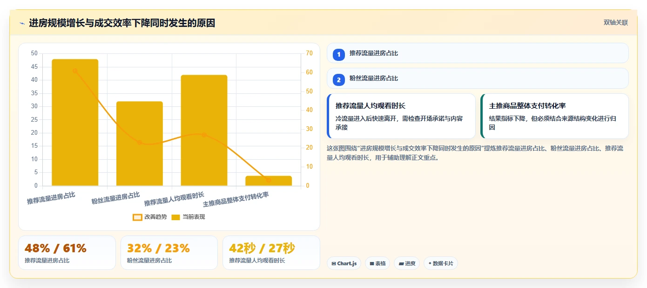This screenshot has width=647, height=288.
Task: Click the x-axis label 主推商品整体支付转化率
Action: tap(236, 199)
